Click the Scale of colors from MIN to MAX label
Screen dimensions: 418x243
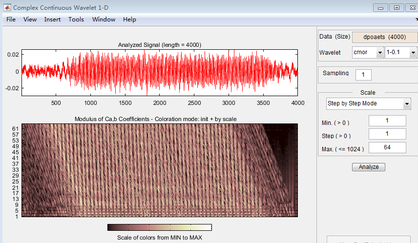(160, 238)
